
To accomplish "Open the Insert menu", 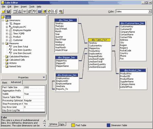I will tap(24, 7).
